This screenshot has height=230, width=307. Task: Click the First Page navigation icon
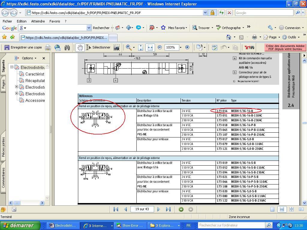116,209
